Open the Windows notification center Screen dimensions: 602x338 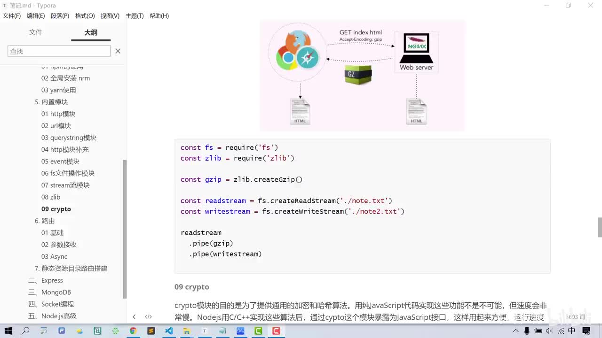586,331
